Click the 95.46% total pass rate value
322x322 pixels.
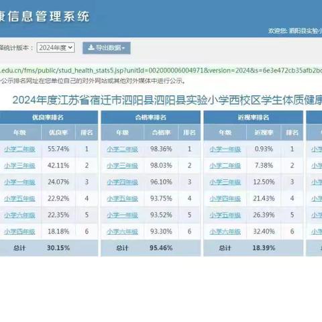(x=161, y=248)
